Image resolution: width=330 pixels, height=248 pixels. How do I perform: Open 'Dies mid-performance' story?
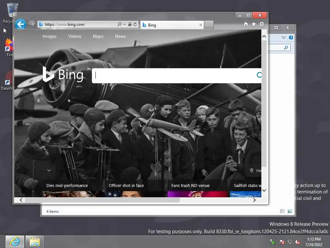(67, 186)
